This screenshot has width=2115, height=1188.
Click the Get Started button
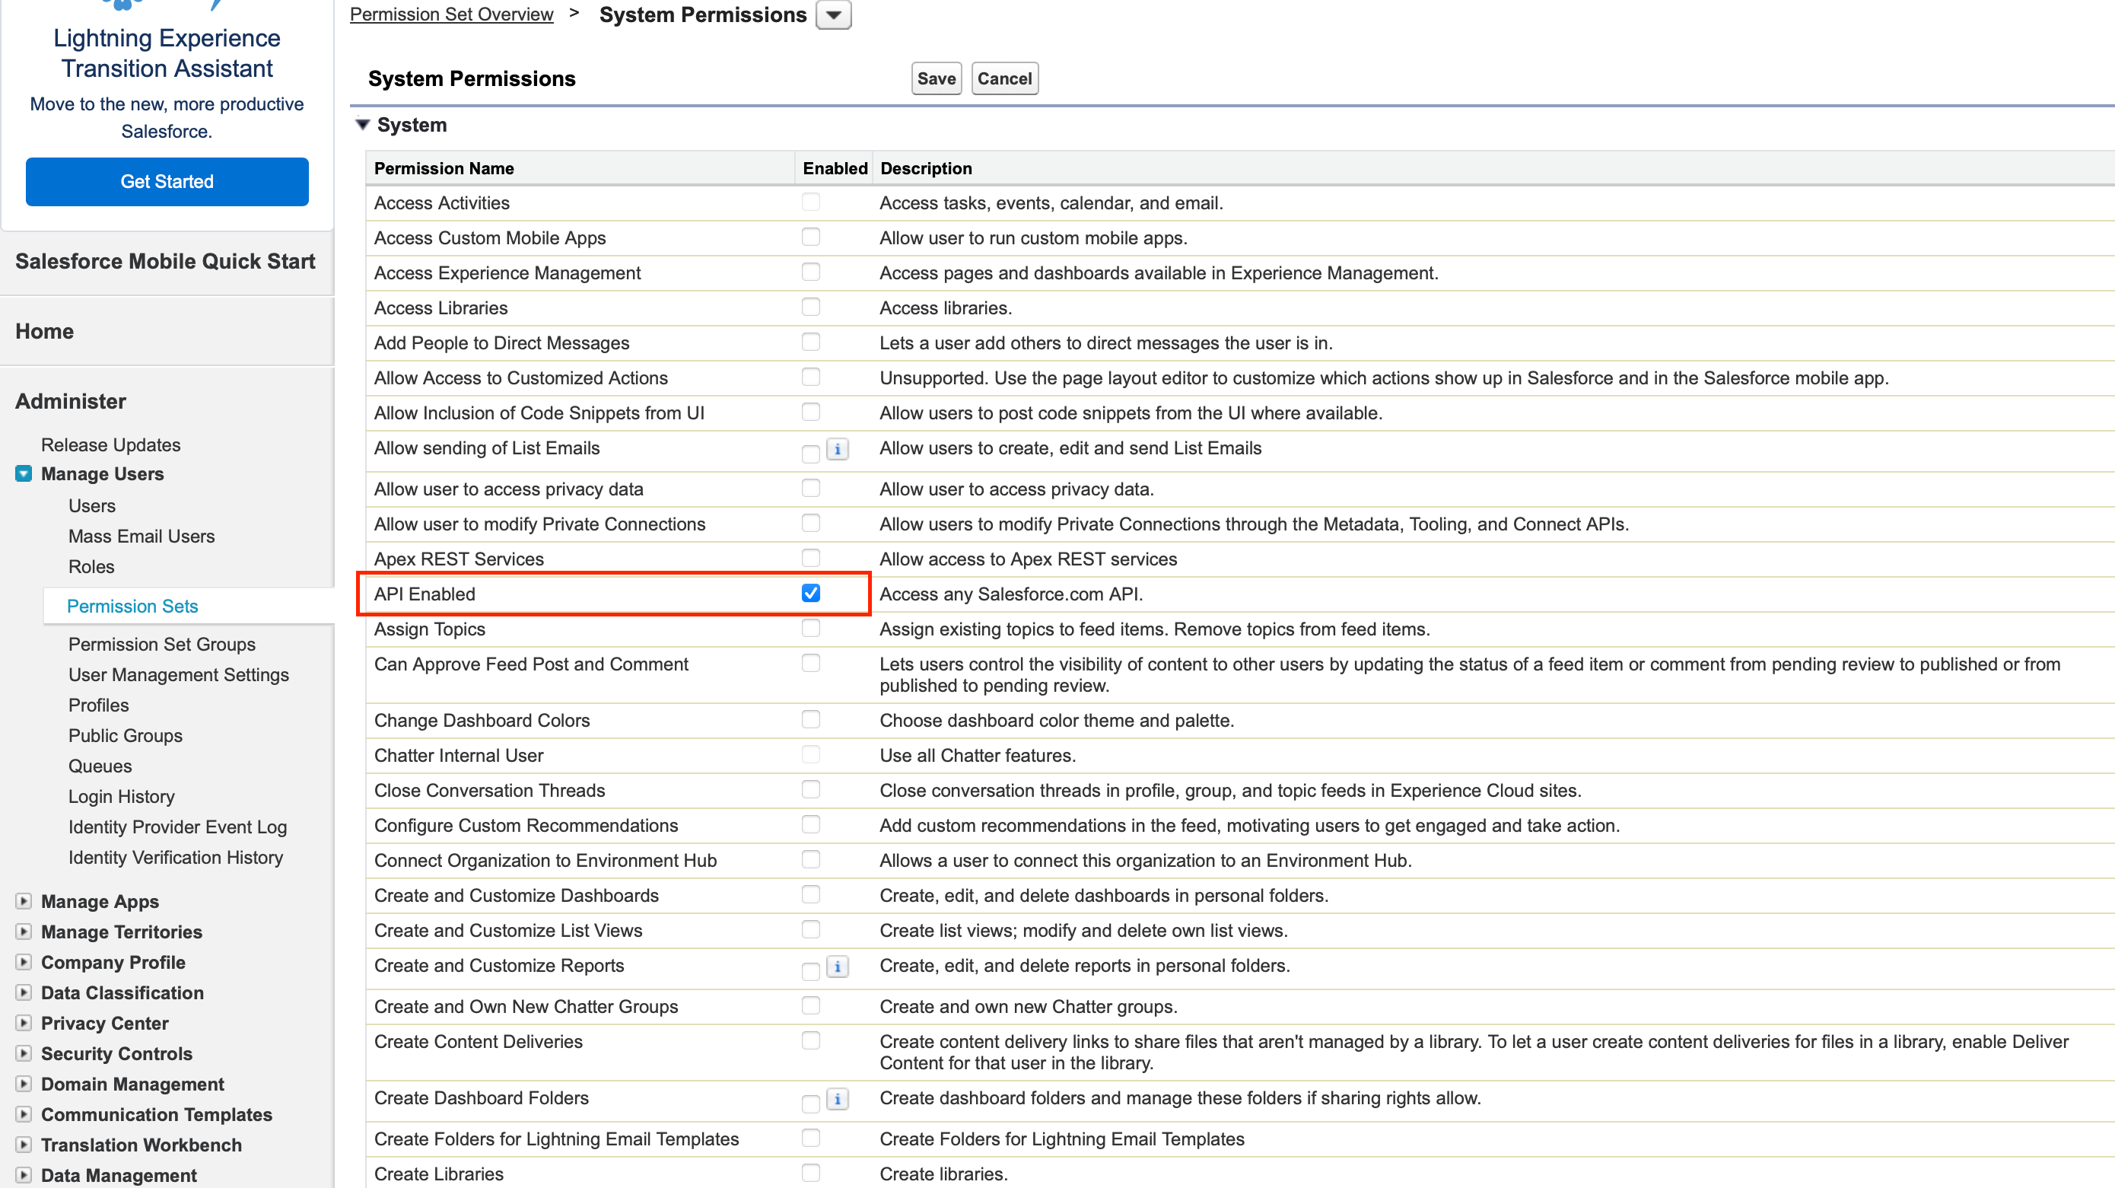tap(167, 180)
